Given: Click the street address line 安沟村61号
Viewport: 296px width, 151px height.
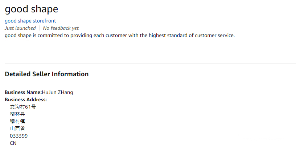Looking at the screenshot, I should [x=23, y=107].
